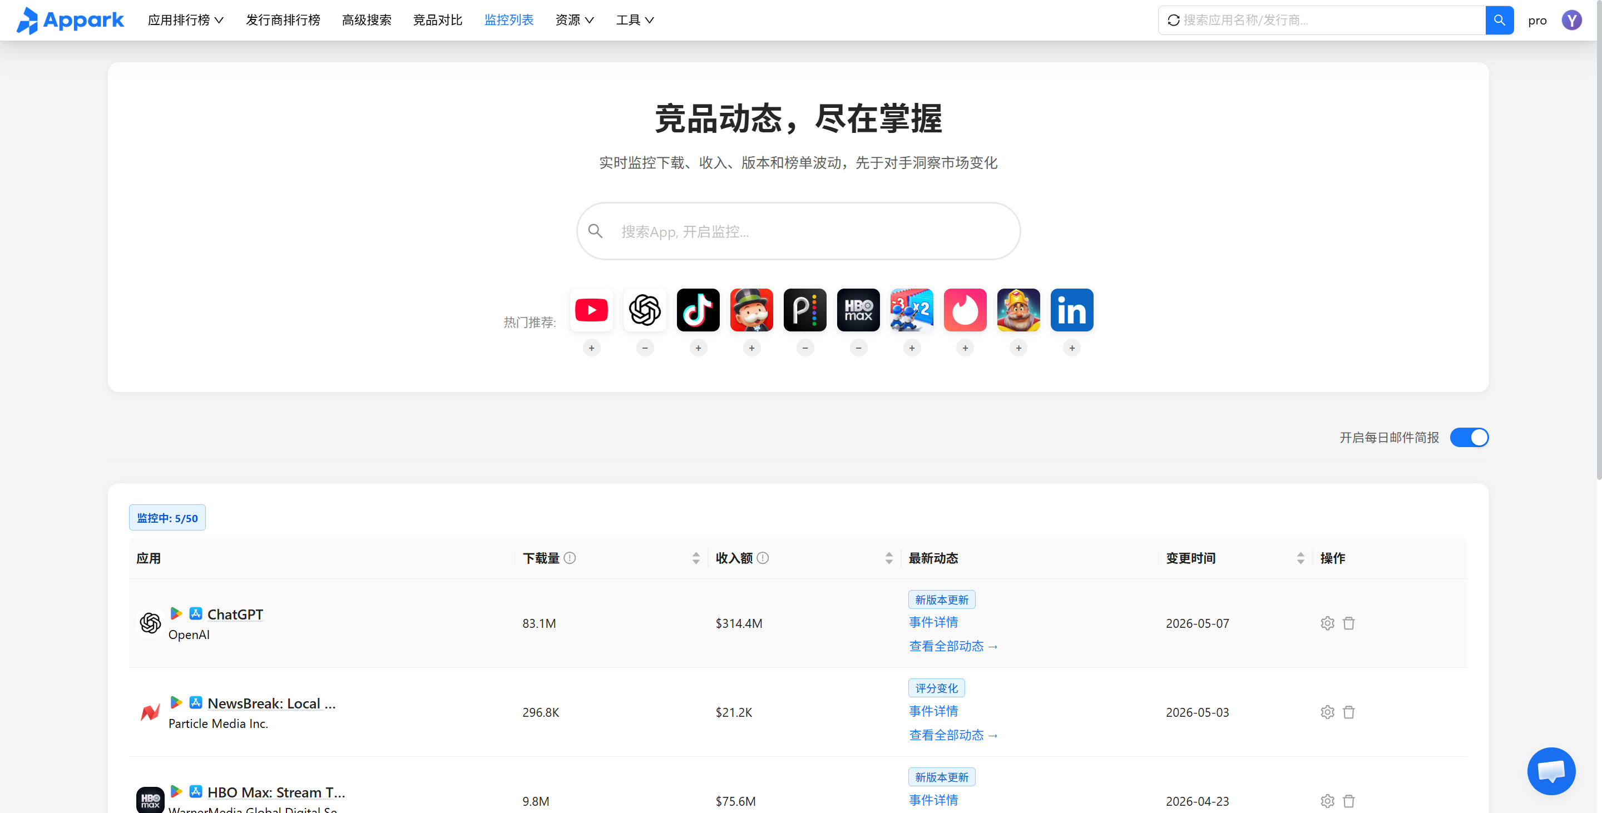Open settings gear for ChatGPT row

click(x=1328, y=623)
